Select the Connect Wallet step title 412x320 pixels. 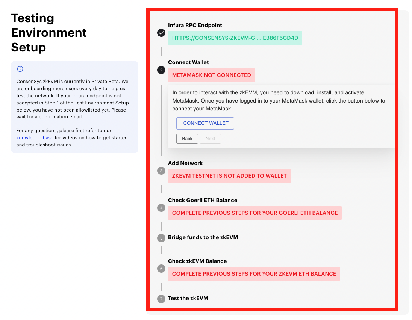(x=188, y=62)
